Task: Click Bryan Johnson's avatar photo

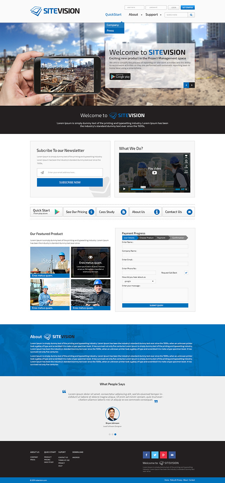Action: [x=113, y=414]
